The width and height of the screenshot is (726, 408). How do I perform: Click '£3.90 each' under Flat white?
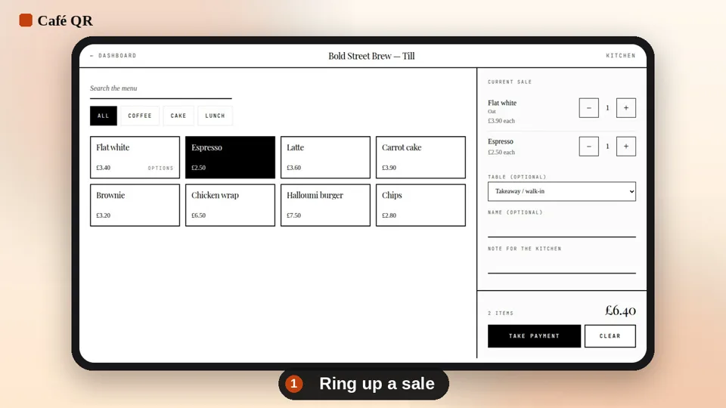tap(501, 121)
